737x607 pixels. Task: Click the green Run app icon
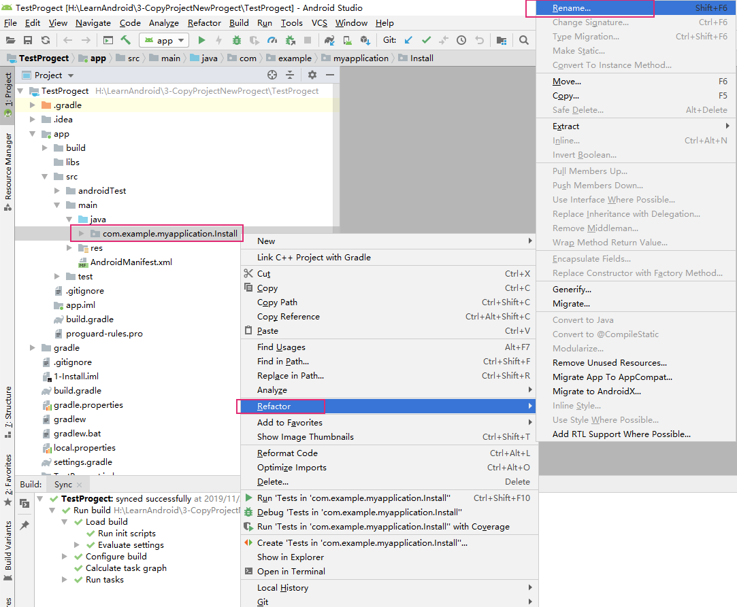[x=201, y=40]
